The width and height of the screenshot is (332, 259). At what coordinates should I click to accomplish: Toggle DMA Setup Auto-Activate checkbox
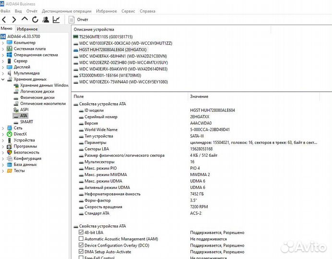(81, 252)
